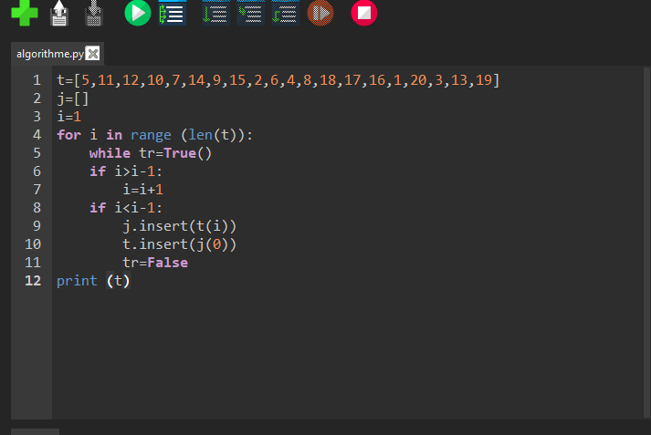The image size is (651, 435).
Task: Click line number 12 in the gutter
Action: (x=33, y=281)
